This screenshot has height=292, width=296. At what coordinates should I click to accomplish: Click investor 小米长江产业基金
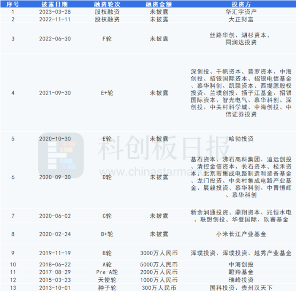click(x=241, y=234)
